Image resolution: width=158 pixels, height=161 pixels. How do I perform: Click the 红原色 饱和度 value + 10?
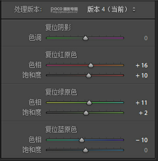click(142, 76)
